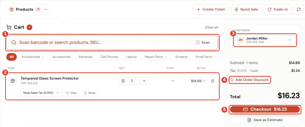Click the Taxed label
The image size is (305, 127).
click(254, 71)
